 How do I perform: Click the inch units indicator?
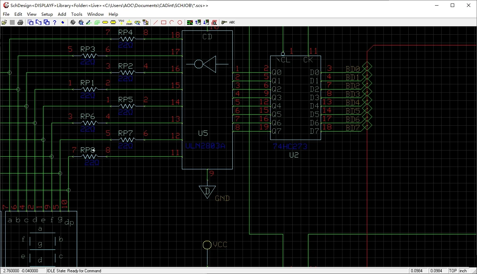coord(463,271)
